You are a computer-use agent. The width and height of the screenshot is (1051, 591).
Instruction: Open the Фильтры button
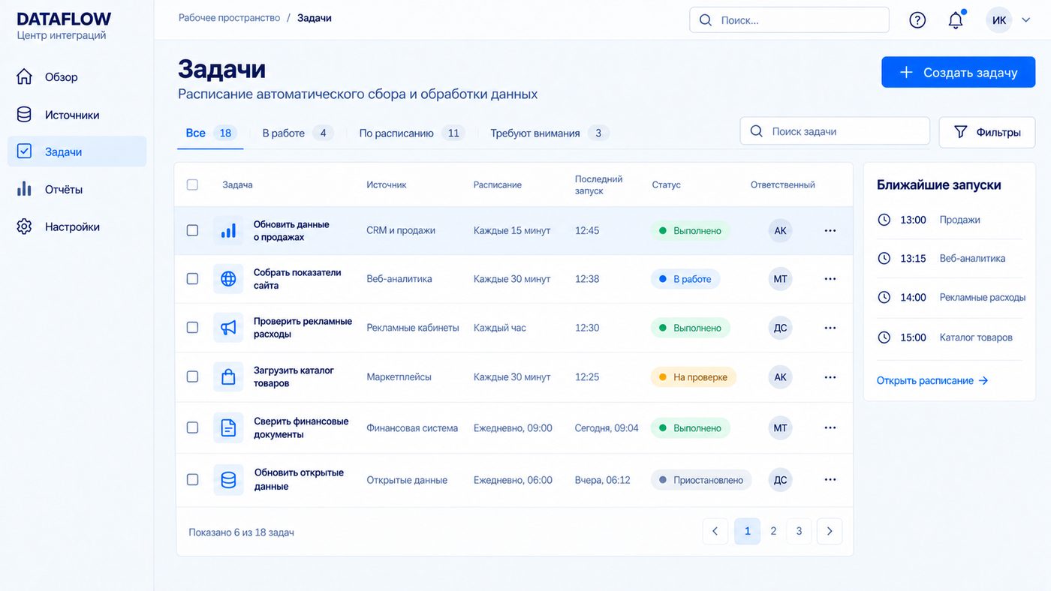[x=986, y=132]
